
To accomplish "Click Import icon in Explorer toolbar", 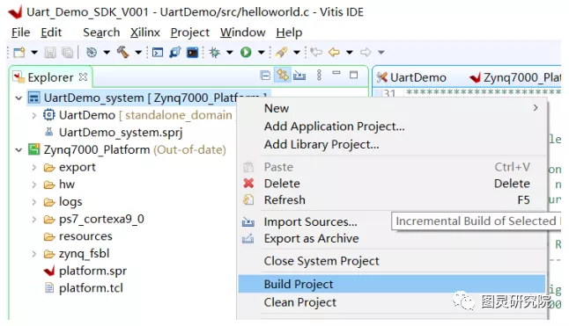I will pos(299,76).
